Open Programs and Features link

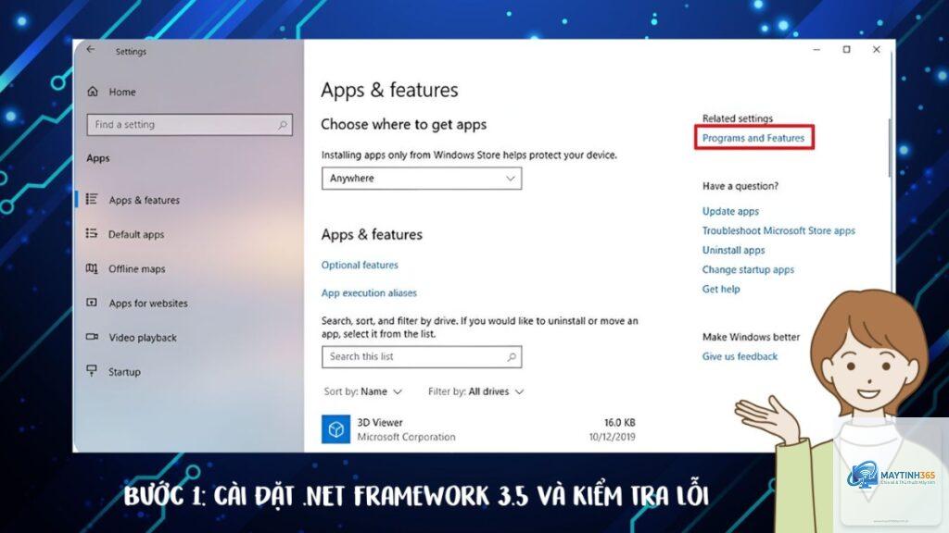tap(753, 138)
